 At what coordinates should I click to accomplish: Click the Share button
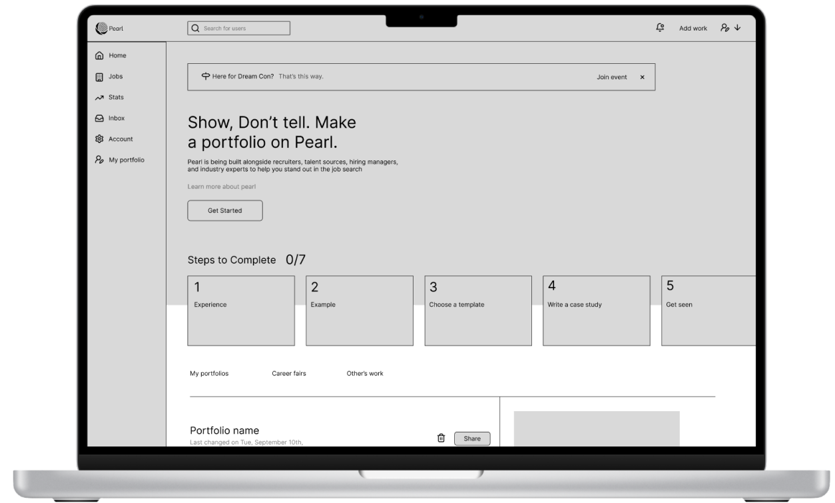(x=472, y=438)
